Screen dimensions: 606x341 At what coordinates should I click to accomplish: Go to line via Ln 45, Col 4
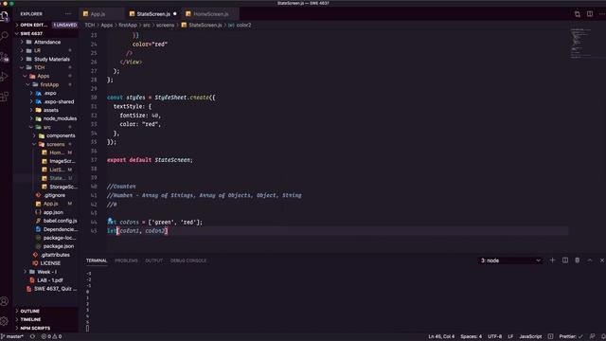441,336
